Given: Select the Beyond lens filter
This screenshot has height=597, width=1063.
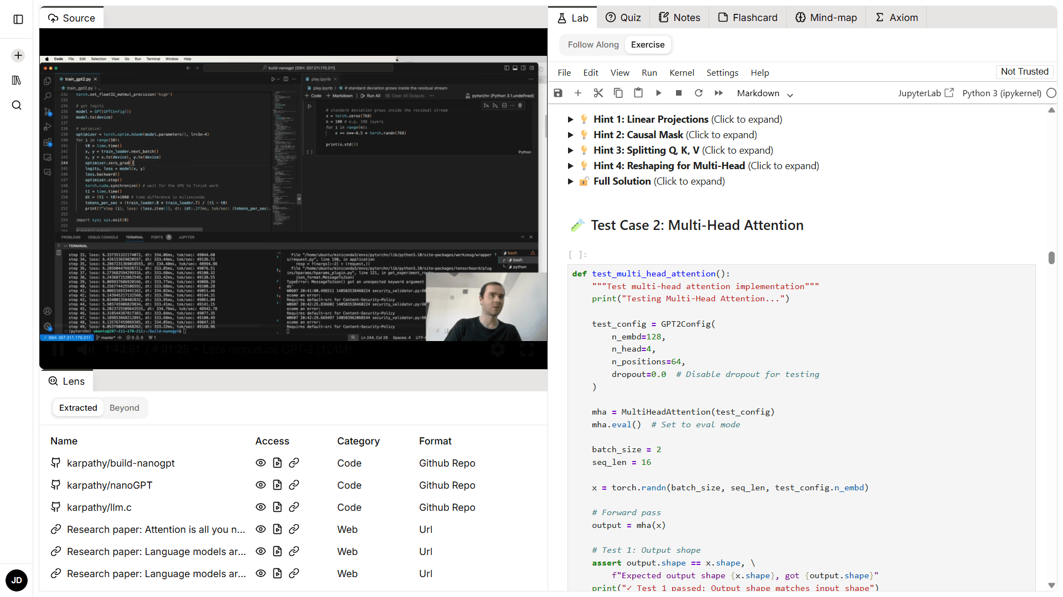Looking at the screenshot, I should (125, 408).
